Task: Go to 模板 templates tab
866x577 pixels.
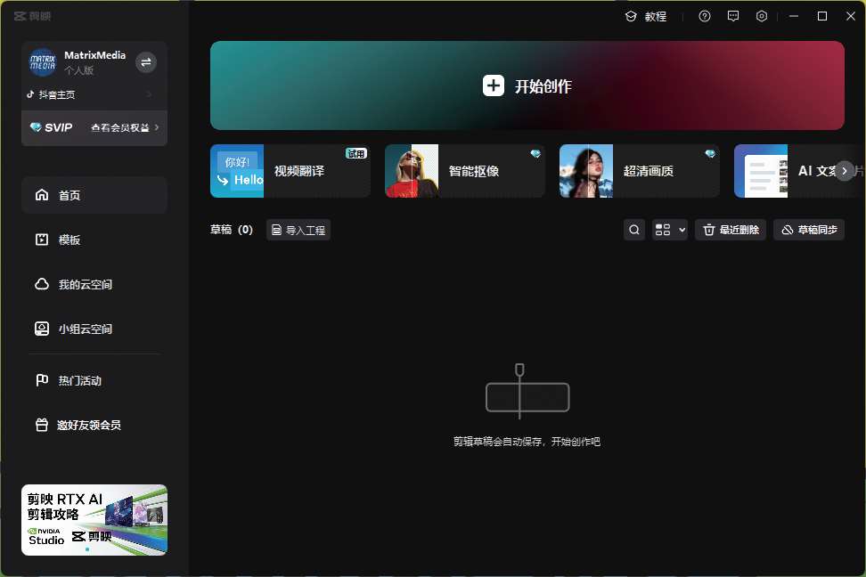Action: pyautogui.click(x=69, y=240)
